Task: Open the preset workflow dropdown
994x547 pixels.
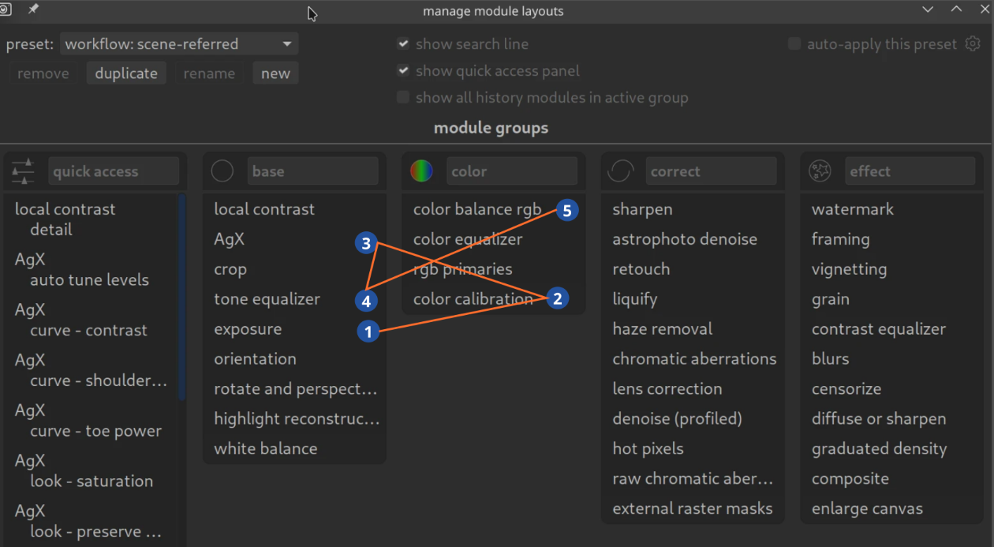Action: 178,44
